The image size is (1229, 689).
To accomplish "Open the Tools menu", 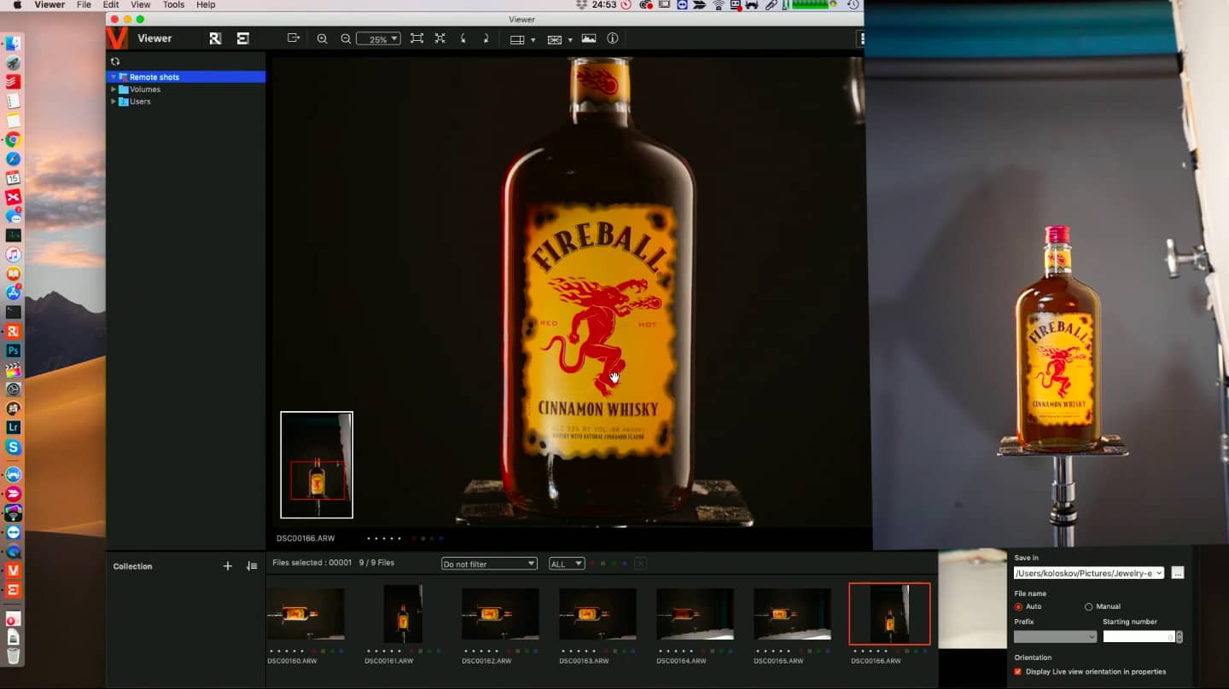I will [x=173, y=5].
